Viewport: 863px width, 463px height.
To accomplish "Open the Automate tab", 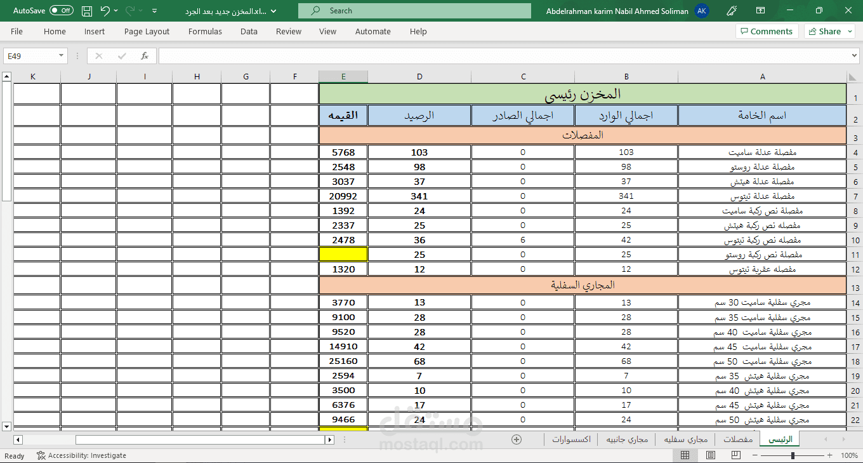I will pos(373,31).
